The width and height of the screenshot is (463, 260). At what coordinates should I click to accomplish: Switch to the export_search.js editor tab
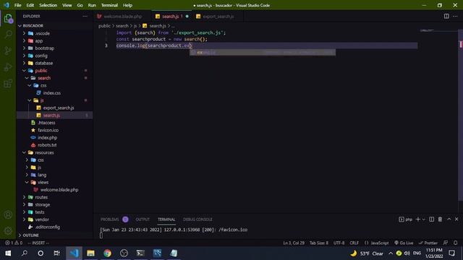pyautogui.click(x=218, y=16)
